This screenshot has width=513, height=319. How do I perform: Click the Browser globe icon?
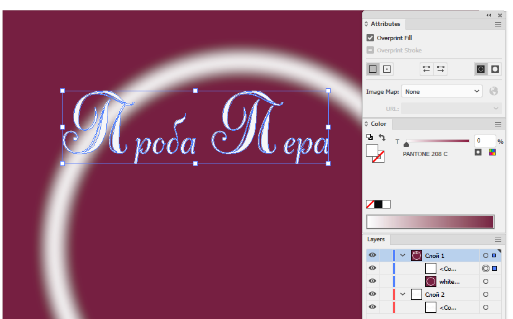(x=494, y=91)
